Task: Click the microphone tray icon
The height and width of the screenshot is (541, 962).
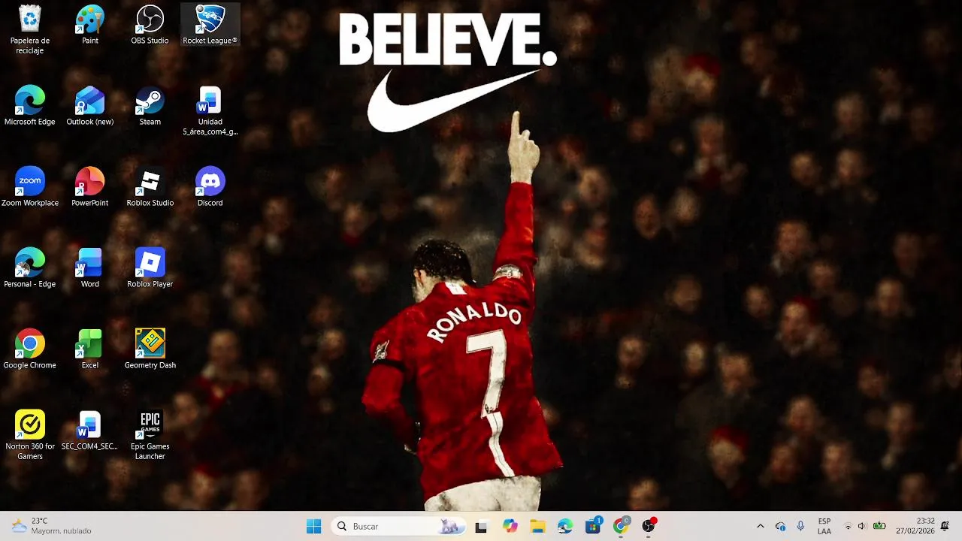Action: [800, 526]
